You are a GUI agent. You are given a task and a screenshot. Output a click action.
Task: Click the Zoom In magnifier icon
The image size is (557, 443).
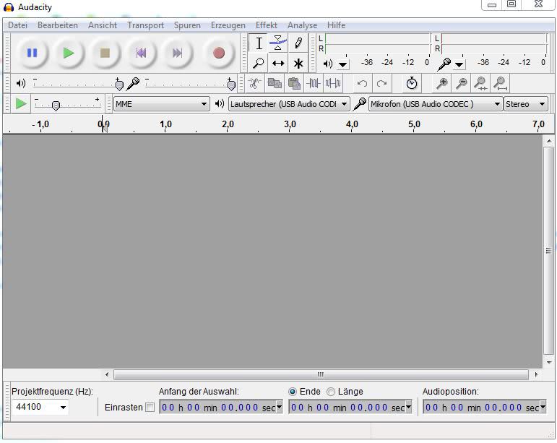(x=441, y=84)
